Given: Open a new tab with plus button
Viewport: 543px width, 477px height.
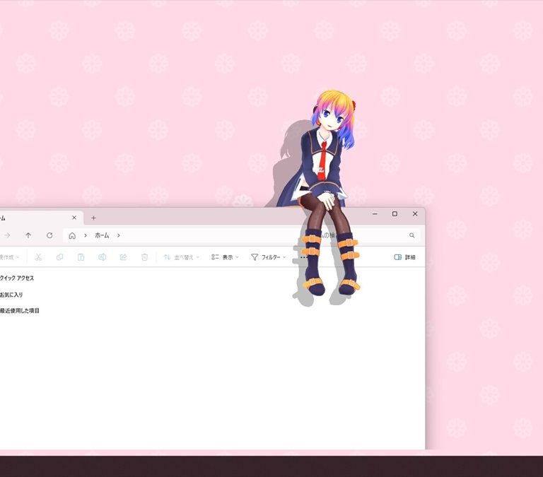Looking at the screenshot, I should tap(93, 218).
